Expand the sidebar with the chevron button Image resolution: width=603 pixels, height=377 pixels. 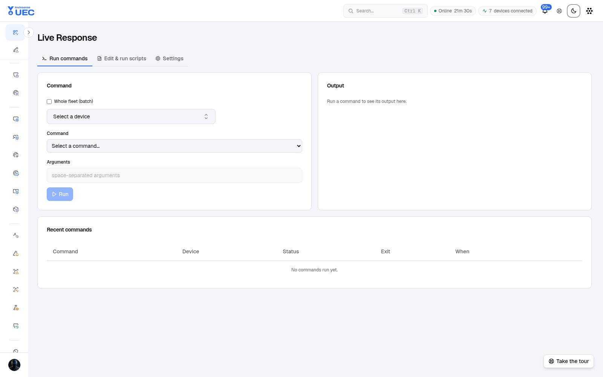29,32
